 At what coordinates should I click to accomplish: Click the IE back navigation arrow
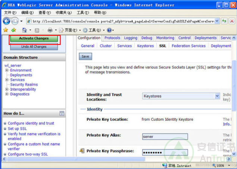click(6, 21)
